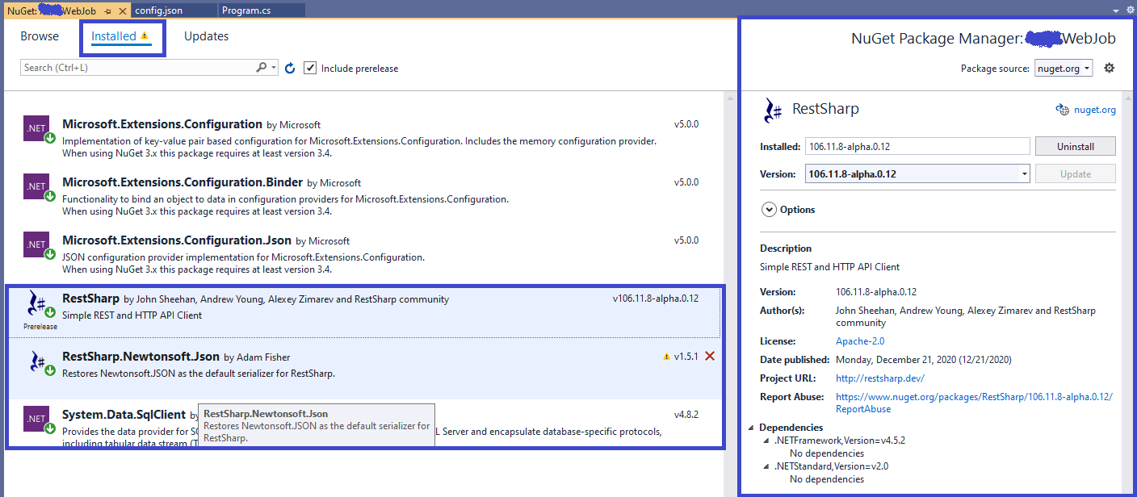Click the RestSharp package icon in list
Viewport: 1137px width, 497px height.
37,304
